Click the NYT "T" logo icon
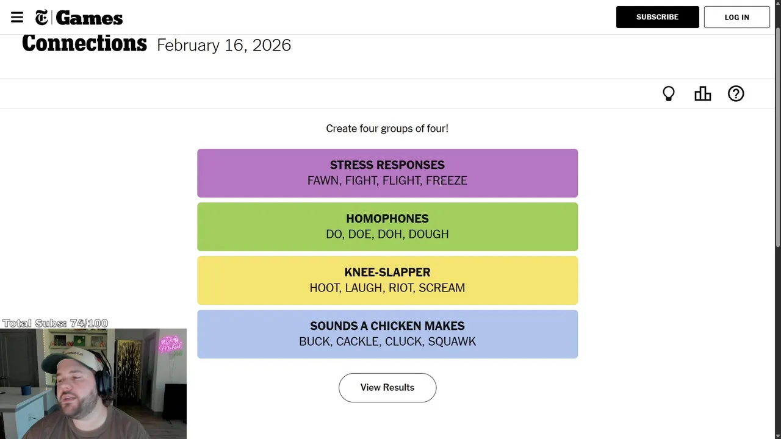The height and width of the screenshot is (439, 781). click(41, 18)
